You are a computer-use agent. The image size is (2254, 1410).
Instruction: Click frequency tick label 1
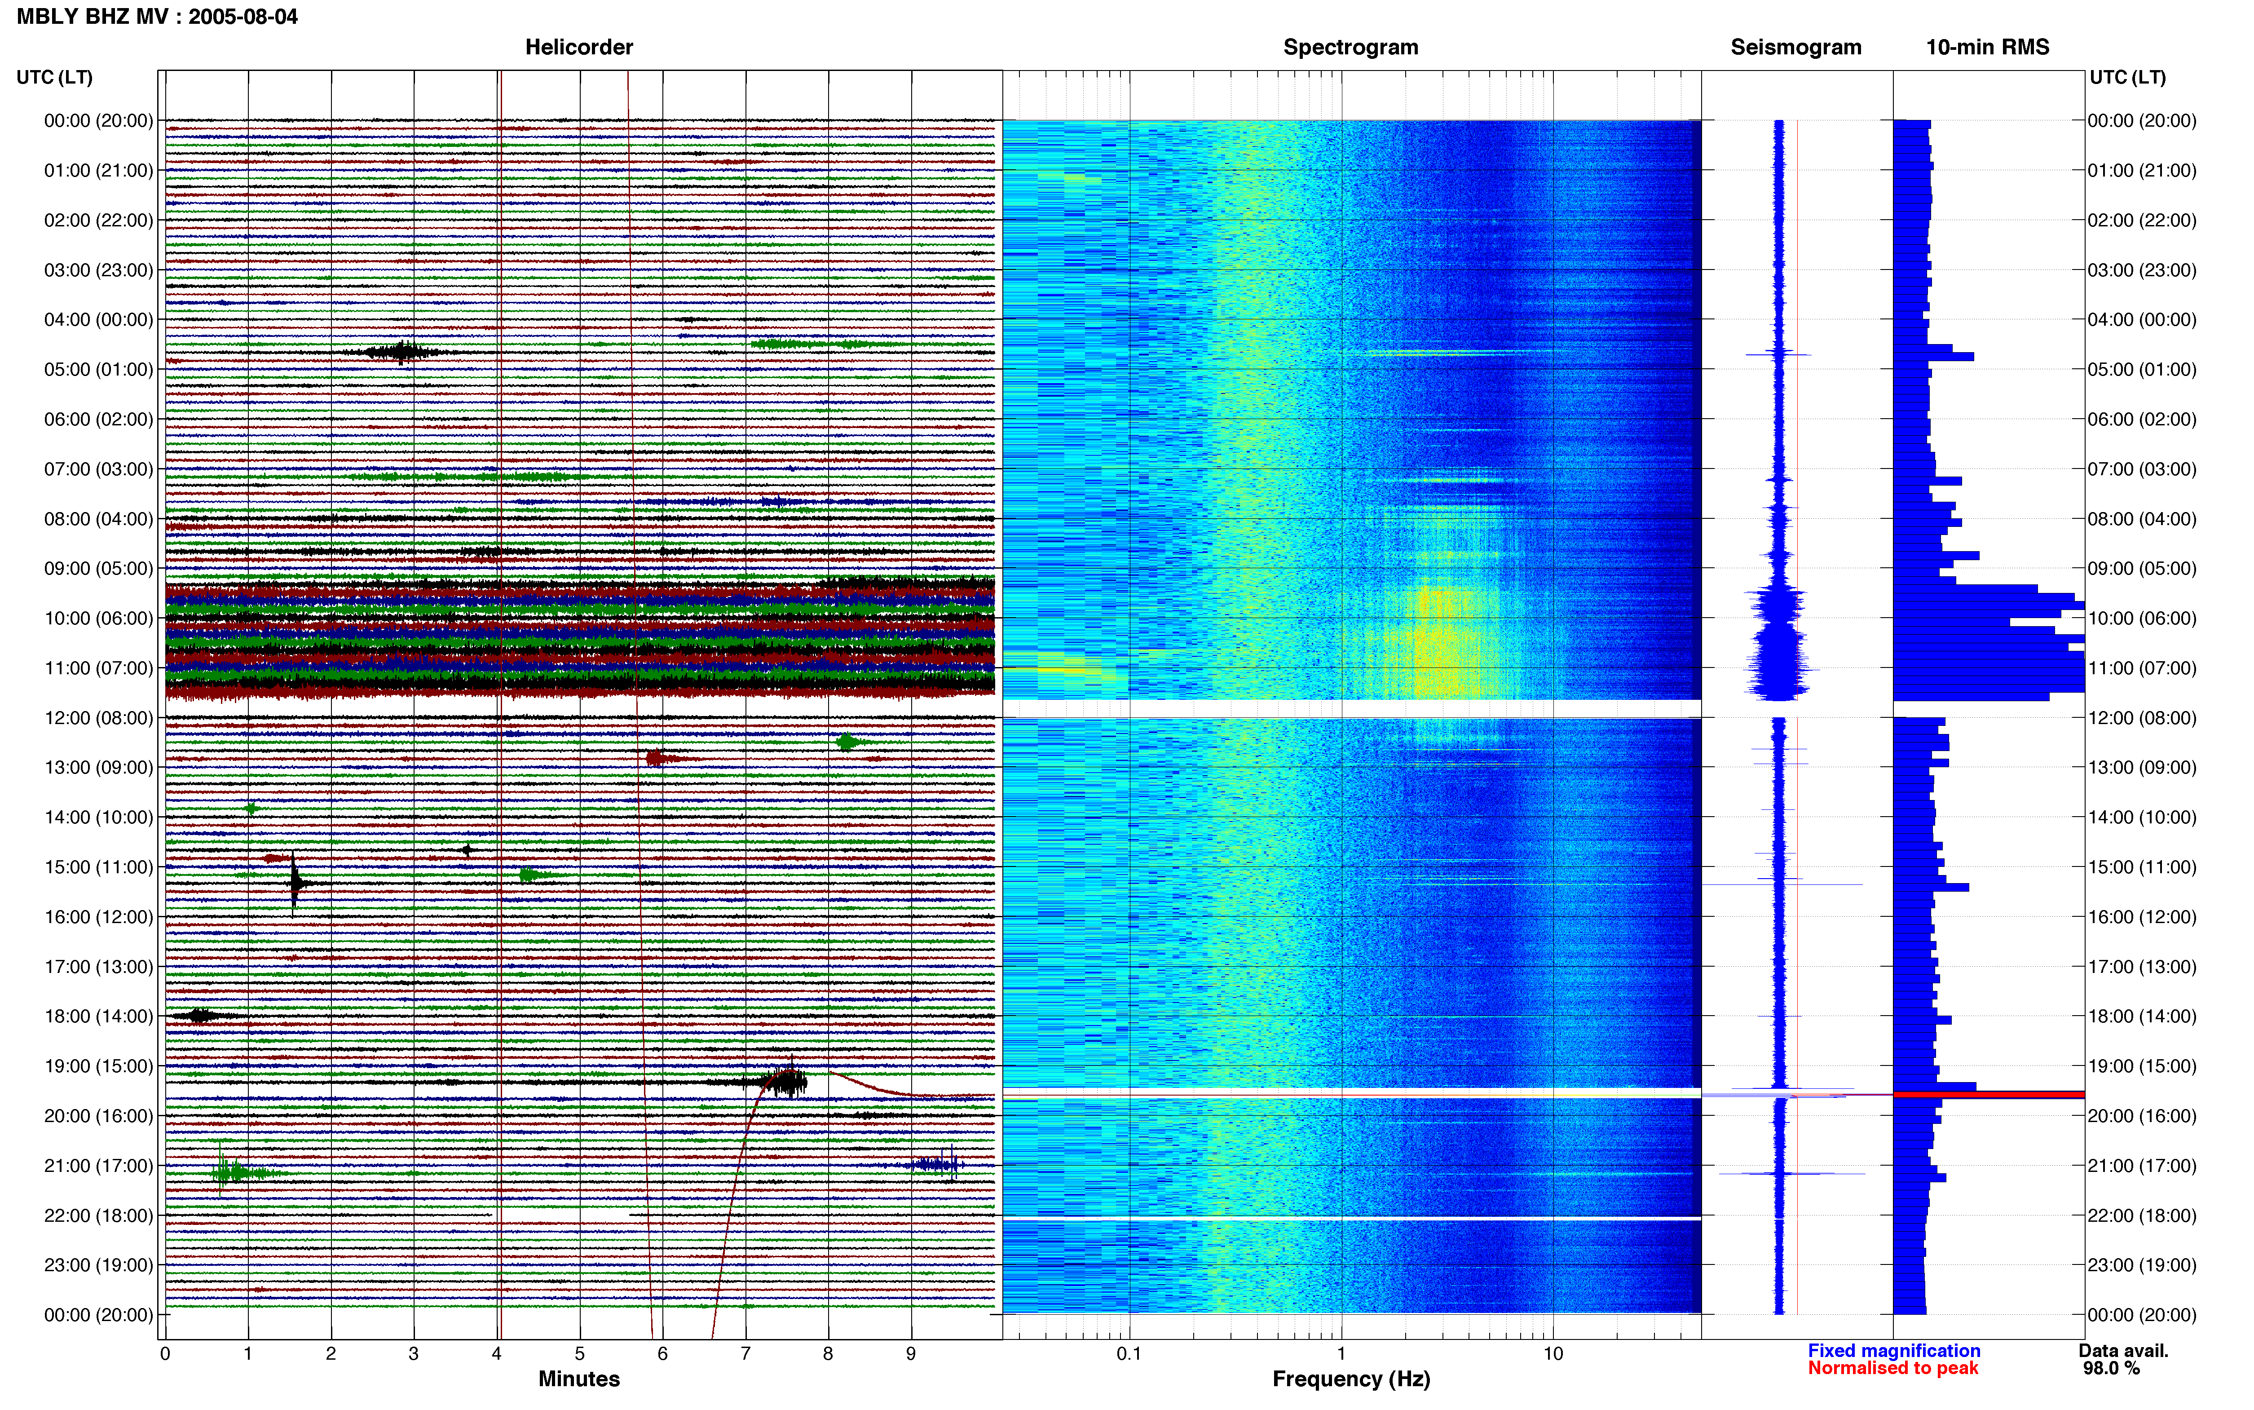point(1341,1354)
